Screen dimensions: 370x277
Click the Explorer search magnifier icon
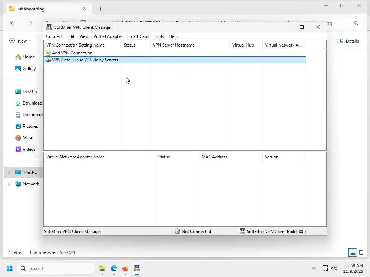(x=356, y=23)
